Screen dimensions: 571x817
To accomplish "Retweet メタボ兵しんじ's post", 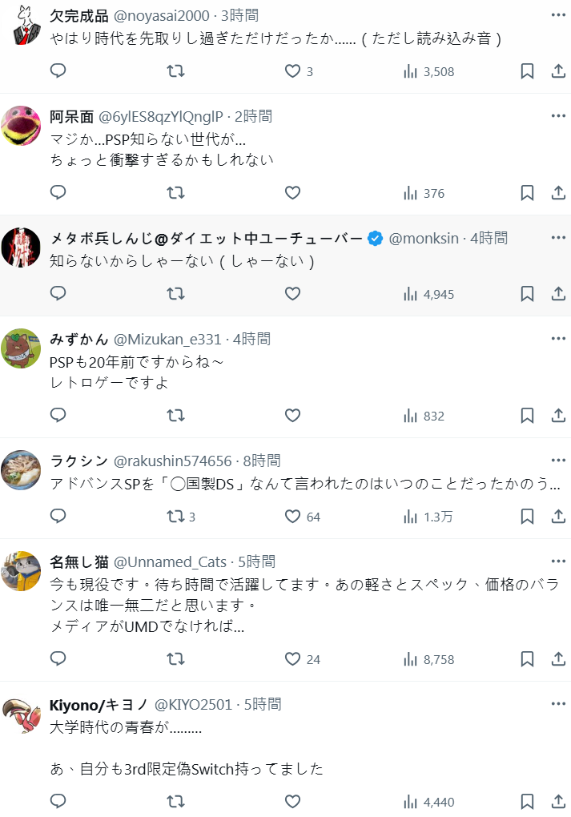I will tap(175, 294).
